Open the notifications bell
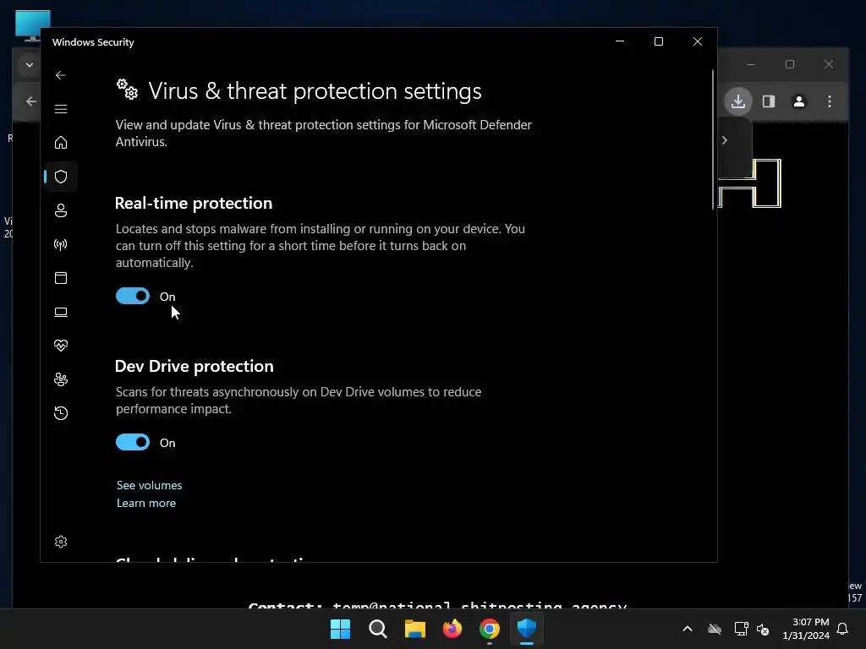 (843, 629)
